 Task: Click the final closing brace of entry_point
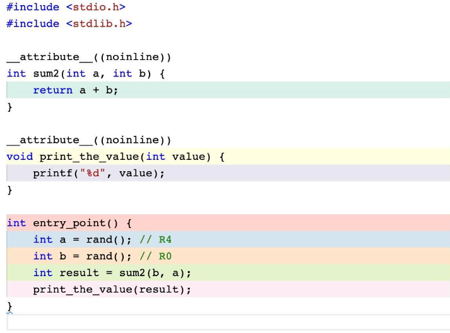(9, 306)
